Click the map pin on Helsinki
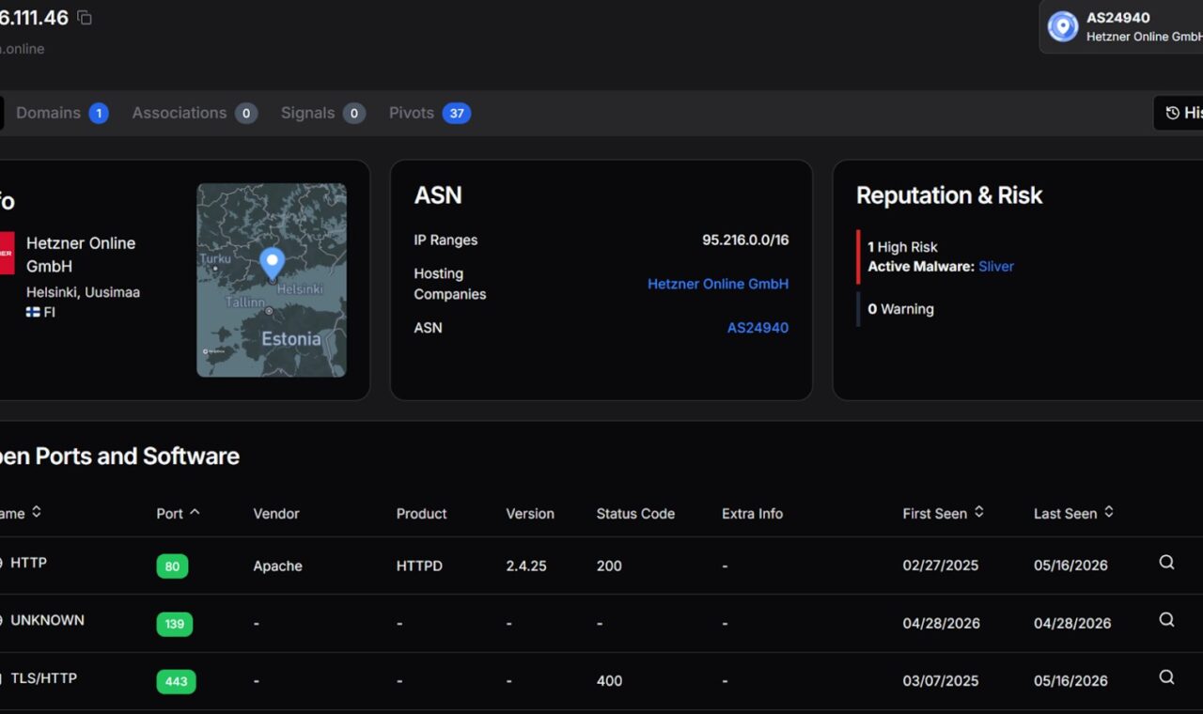This screenshot has height=714, width=1203. (x=272, y=264)
